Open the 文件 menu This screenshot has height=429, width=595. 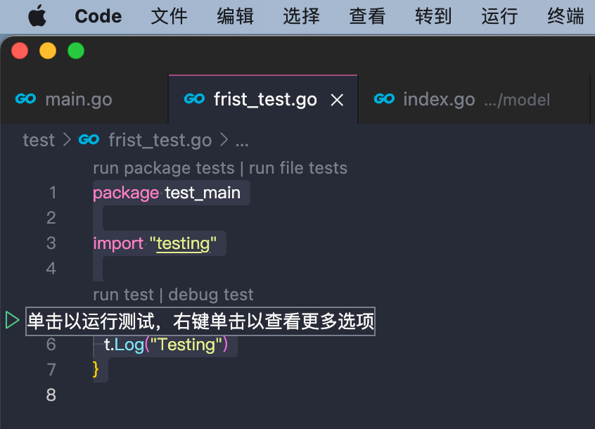[169, 16]
